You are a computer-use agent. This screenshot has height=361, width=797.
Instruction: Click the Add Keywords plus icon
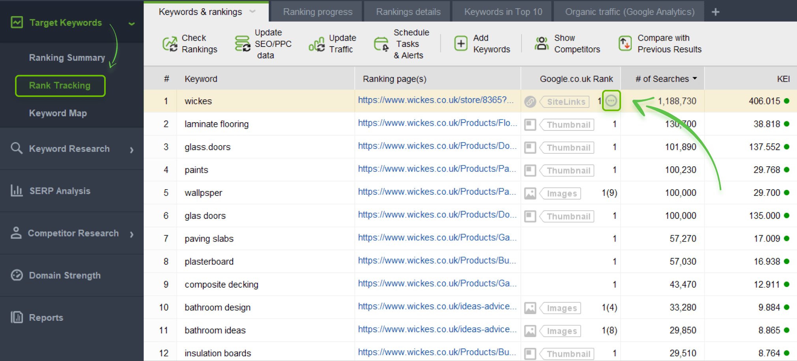pos(461,43)
